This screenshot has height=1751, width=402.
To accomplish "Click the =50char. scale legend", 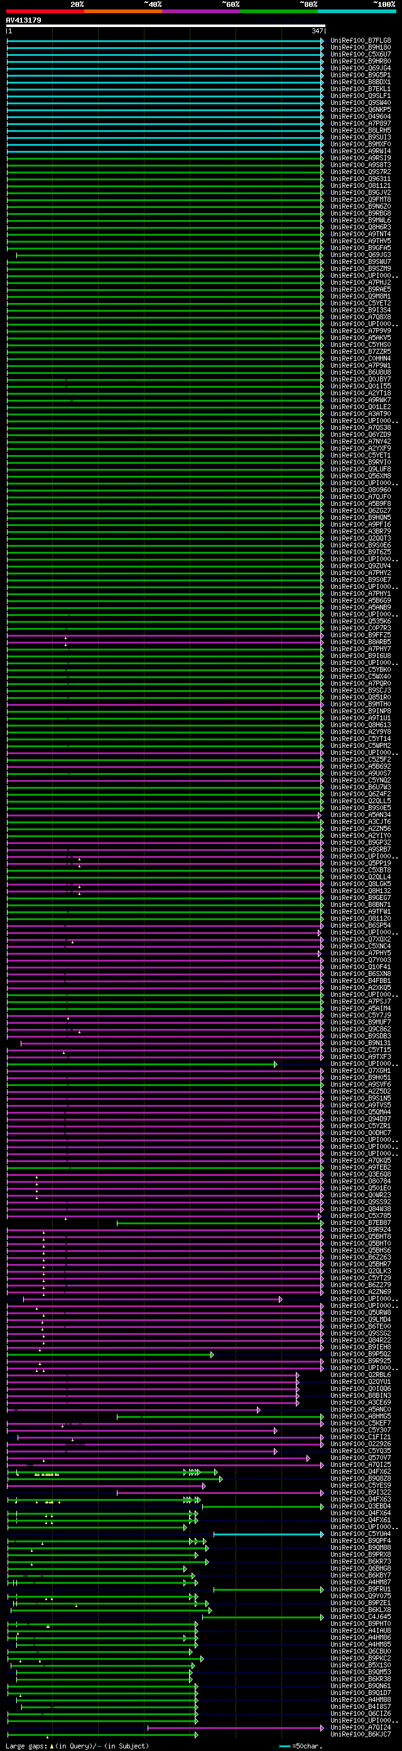I will pyautogui.click(x=301, y=1745).
